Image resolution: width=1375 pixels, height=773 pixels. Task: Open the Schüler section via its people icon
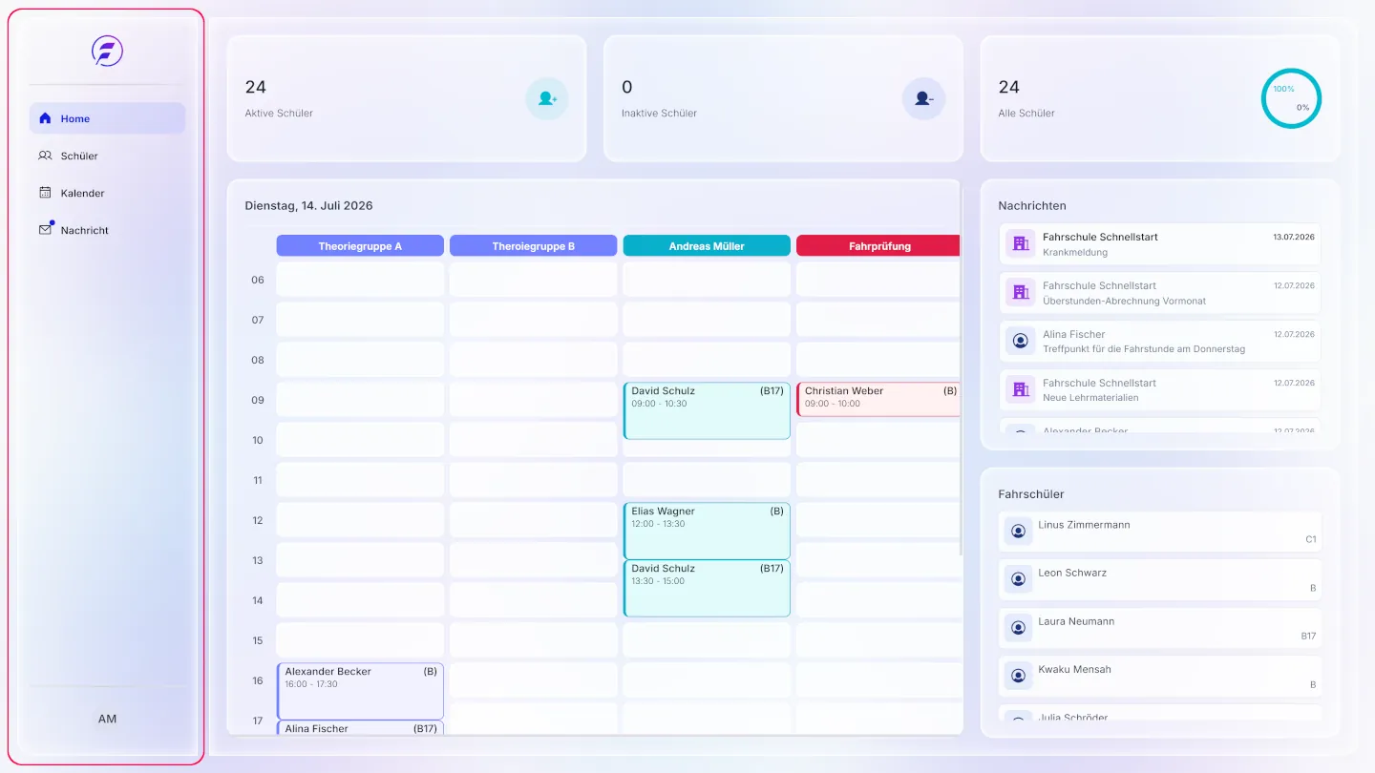(x=45, y=156)
